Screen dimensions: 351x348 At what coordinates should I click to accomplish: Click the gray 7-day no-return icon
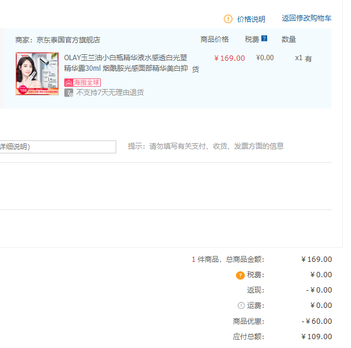[x=68, y=93]
